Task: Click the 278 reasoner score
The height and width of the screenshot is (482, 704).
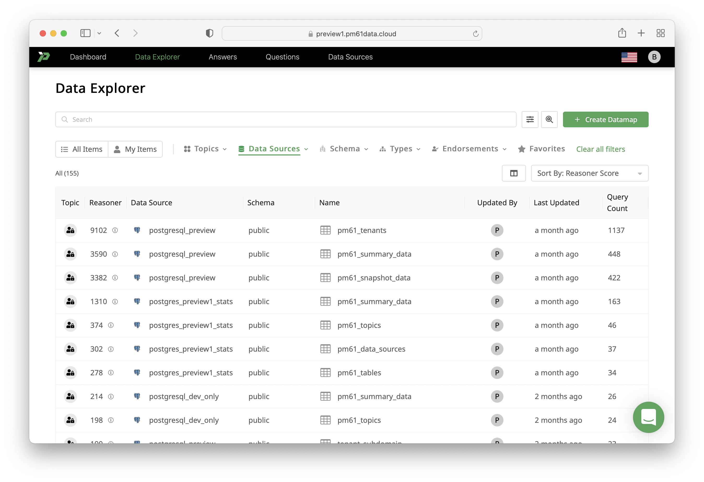Action: coord(96,372)
